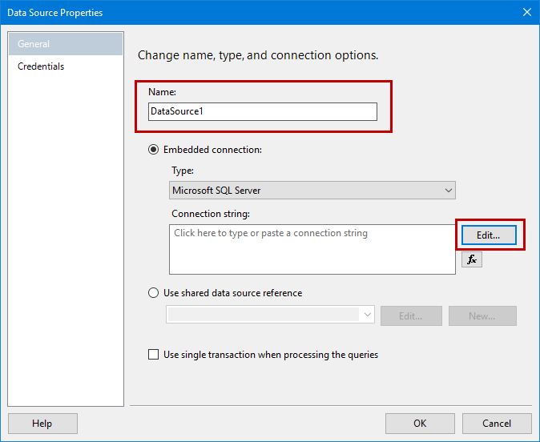The height and width of the screenshot is (442, 540).
Task: Click the fx expression button
Action: pyautogui.click(x=472, y=259)
